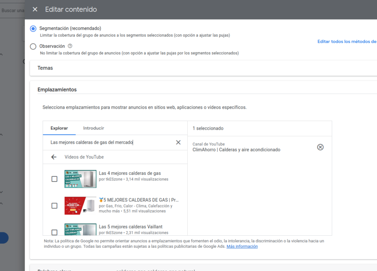This screenshot has width=377, height=271.
Task: Check 5 MEJORES CALDERAS DE GAS video
Action: click(x=54, y=206)
